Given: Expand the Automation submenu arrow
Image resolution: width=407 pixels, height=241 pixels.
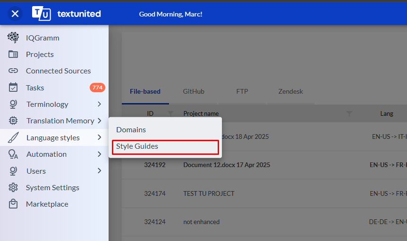Looking at the screenshot, I should (x=99, y=154).
